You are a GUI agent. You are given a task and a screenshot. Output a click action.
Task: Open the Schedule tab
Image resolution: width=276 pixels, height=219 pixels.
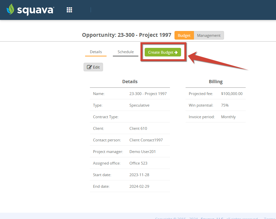pyautogui.click(x=126, y=52)
